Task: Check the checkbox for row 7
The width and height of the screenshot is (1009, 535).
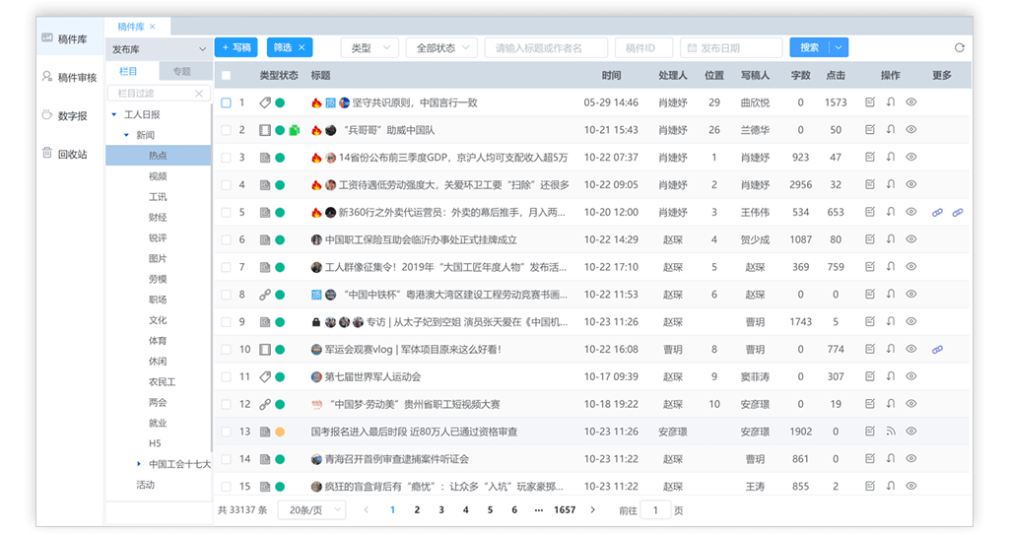Action: pos(226,267)
